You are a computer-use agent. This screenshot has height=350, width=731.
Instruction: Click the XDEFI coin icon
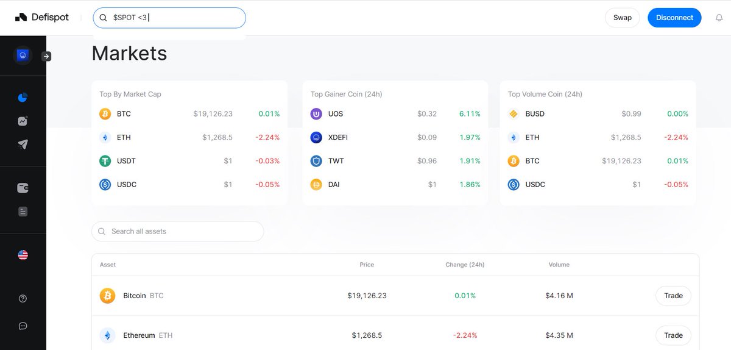(316, 137)
